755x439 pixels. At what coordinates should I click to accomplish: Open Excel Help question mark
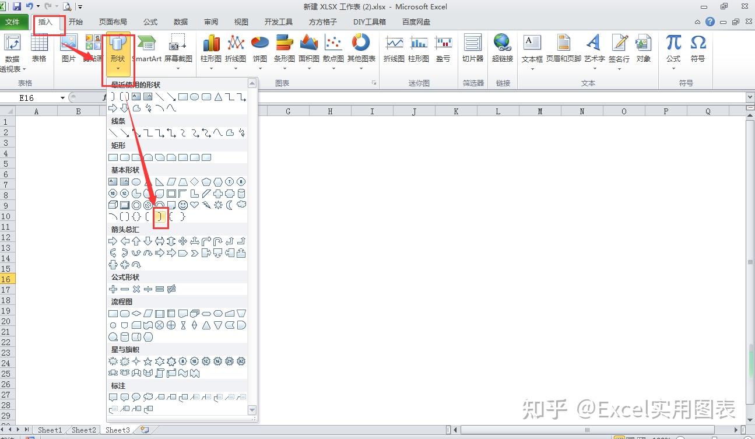(710, 22)
